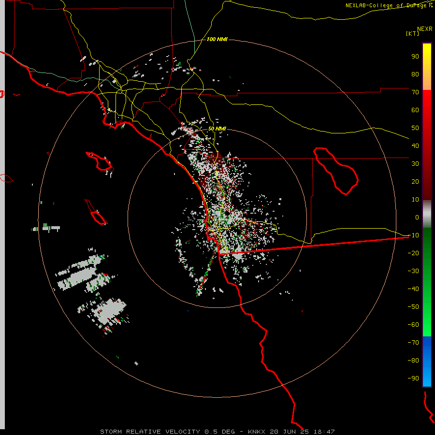Click the 10 value on velocity scale
This screenshot has width=435, height=435.
click(x=415, y=200)
